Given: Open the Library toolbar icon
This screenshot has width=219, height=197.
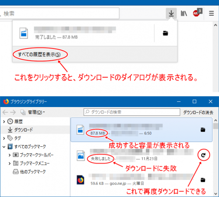Looking at the screenshot, I should [184, 14].
